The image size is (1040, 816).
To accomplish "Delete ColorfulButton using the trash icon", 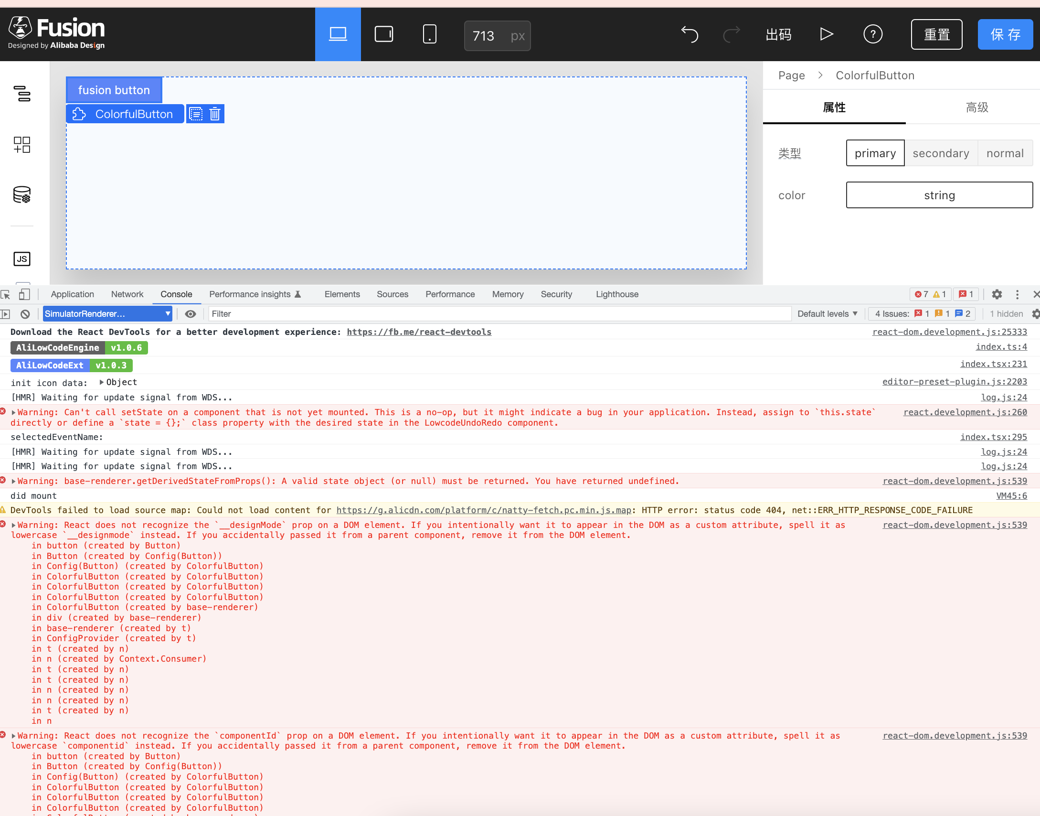I will pos(214,114).
